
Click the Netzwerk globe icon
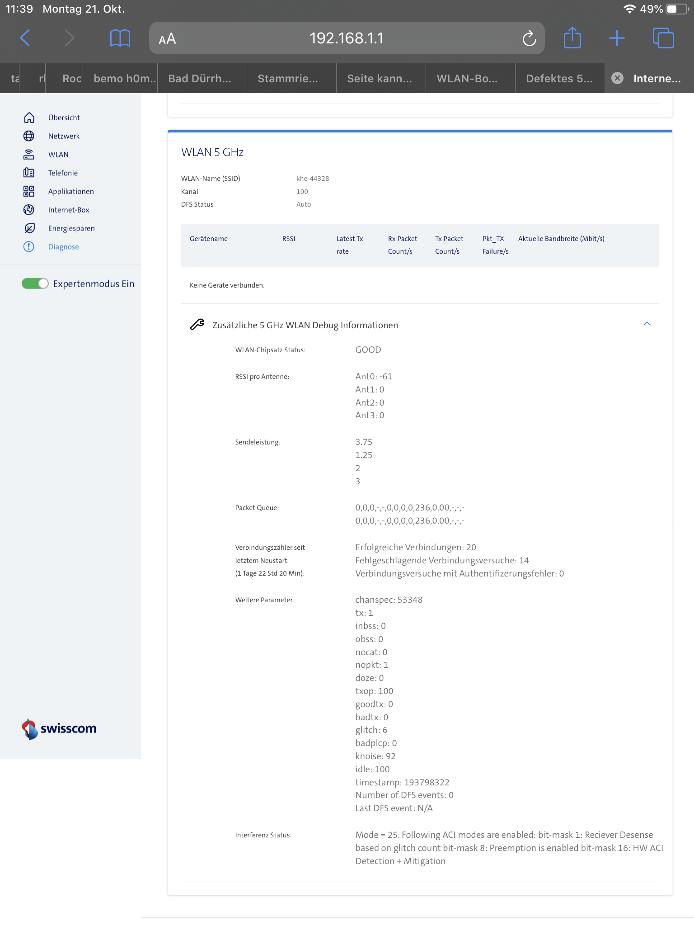point(29,136)
